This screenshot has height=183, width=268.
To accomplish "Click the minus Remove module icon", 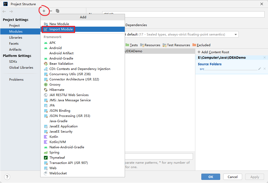I will point(51,11).
